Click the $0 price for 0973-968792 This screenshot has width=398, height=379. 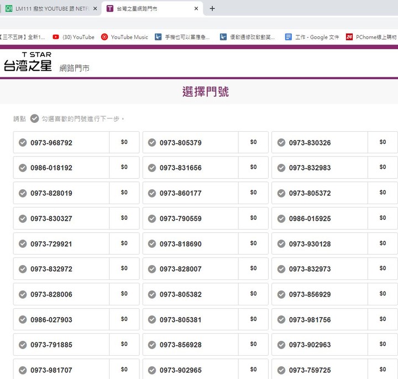click(x=124, y=142)
